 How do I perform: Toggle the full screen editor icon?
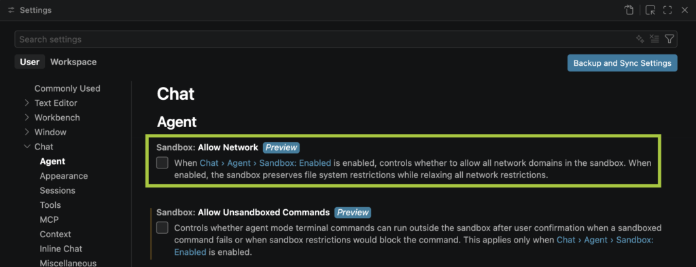click(667, 10)
